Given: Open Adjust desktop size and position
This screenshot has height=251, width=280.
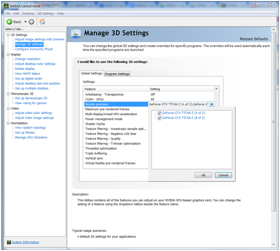Looking at the screenshot, I should (x=37, y=83).
